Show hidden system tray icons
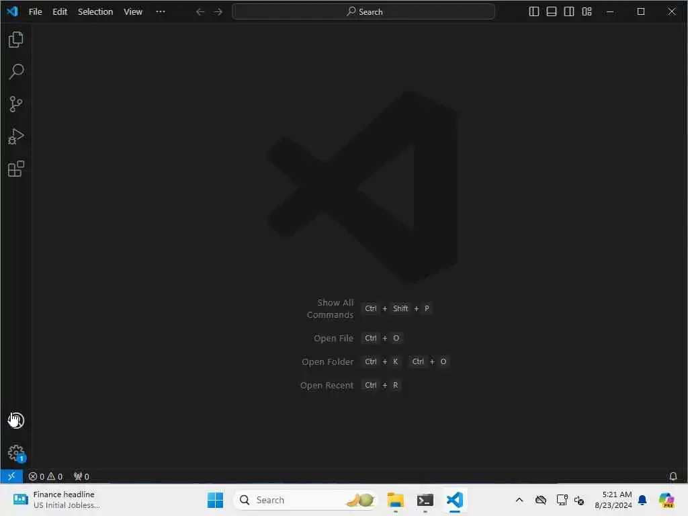688x516 pixels. point(519,500)
